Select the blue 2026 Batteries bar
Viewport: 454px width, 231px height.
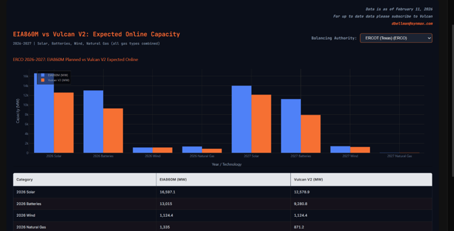(x=93, y=121)
